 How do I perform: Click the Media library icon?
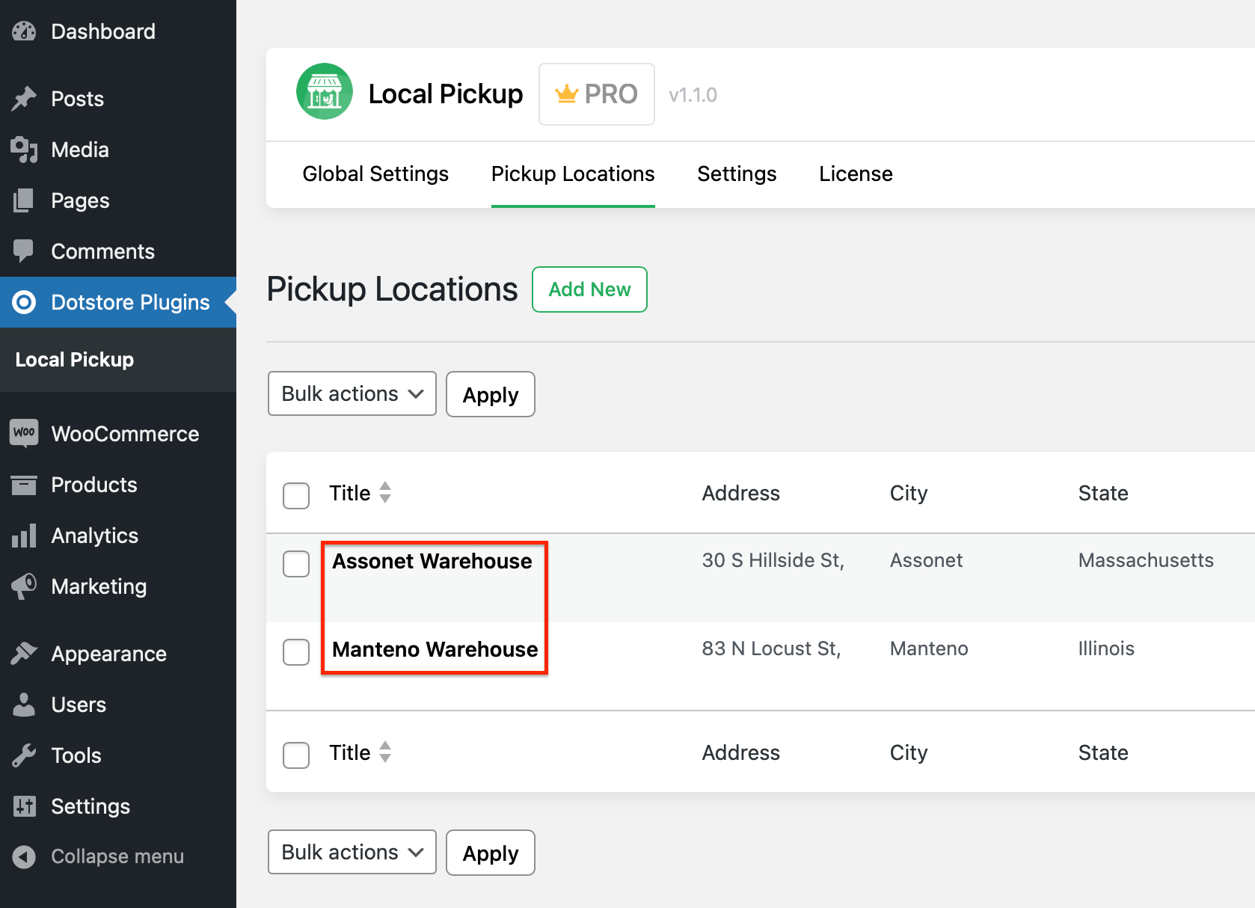pos(25,150)
